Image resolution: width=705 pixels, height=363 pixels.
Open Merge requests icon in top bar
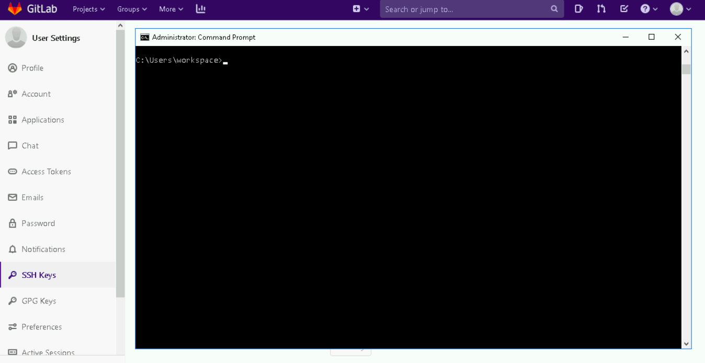tap(601, 9)
